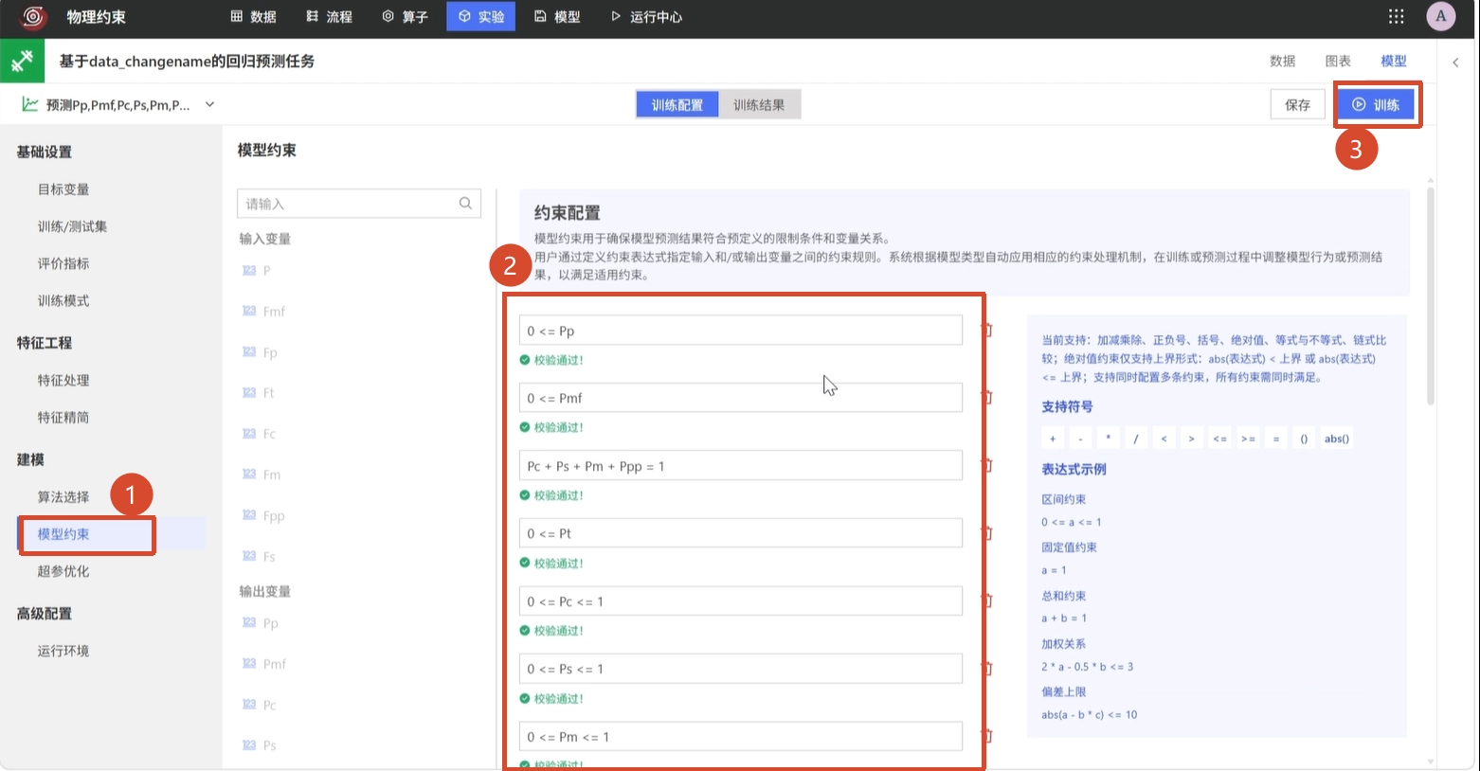Click the variable search input field
Viewport: 1480px width, 771px height.
coord(359,204)
